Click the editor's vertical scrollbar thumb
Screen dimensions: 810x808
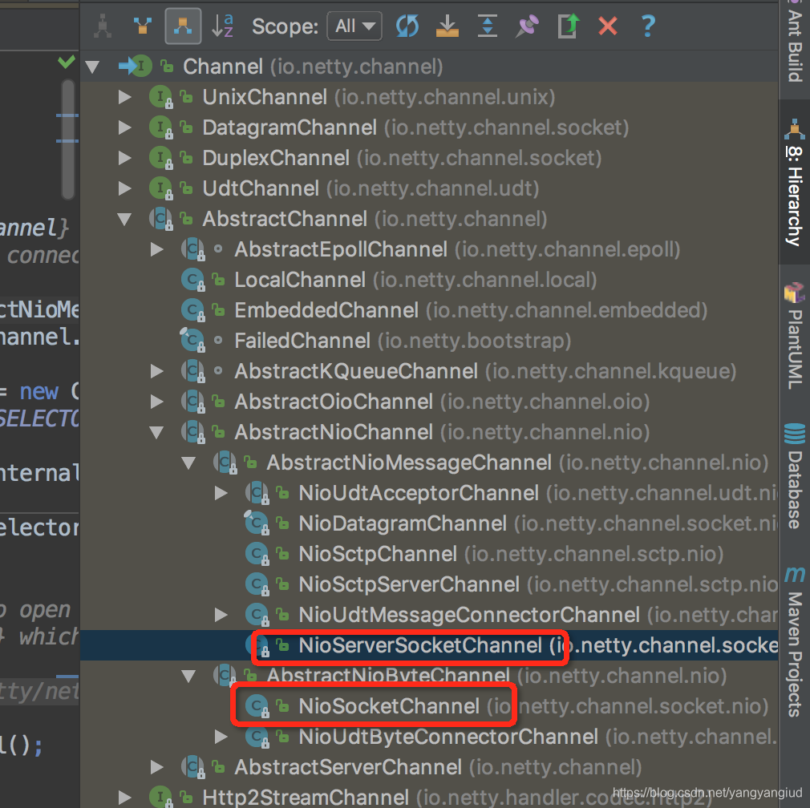pos(67,139)
